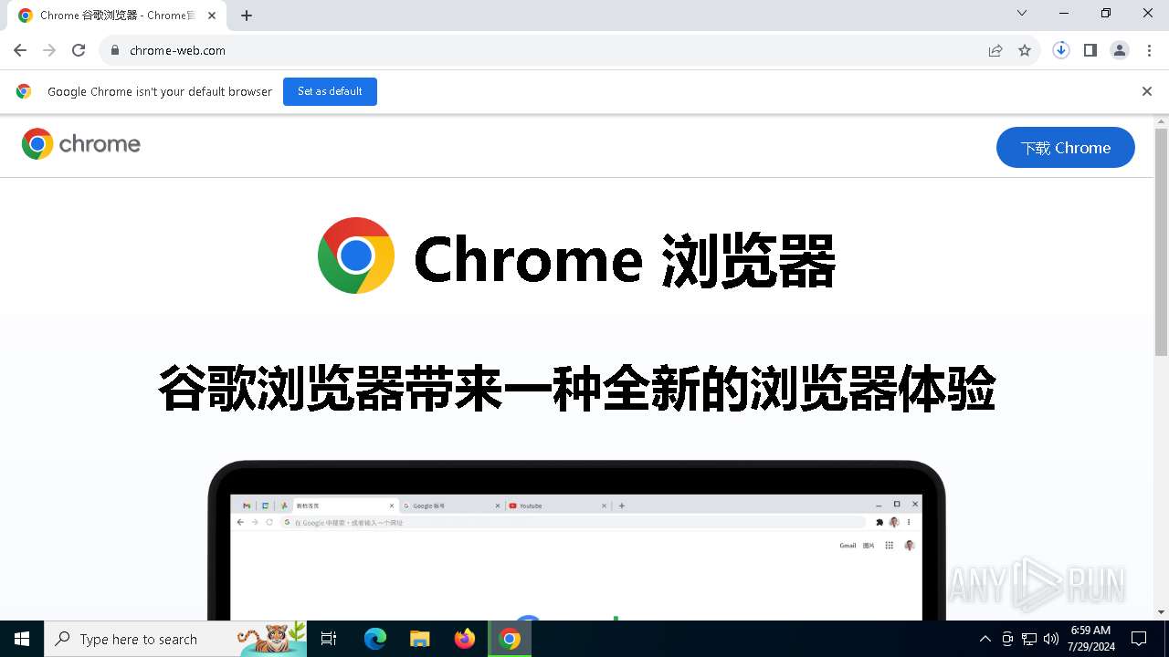Click the scrollbar up arrow
The height and width of the screenshot is (657, 1169).
[x=1162, y=121]
